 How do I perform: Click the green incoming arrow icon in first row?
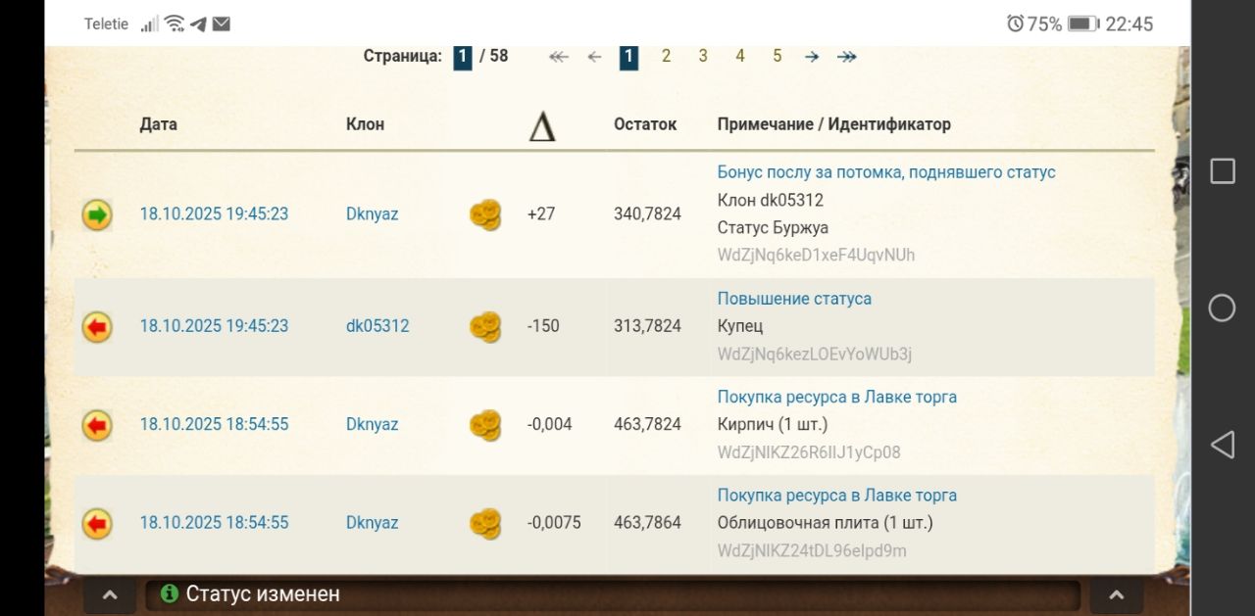coord(97,214)
